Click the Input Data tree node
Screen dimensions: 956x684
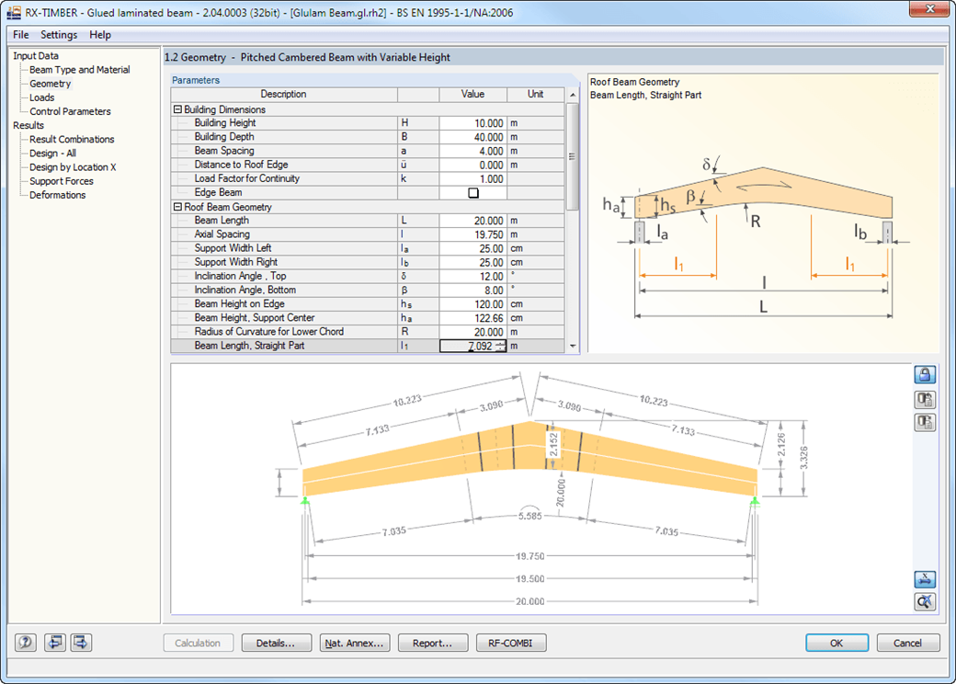pos(36,55)
